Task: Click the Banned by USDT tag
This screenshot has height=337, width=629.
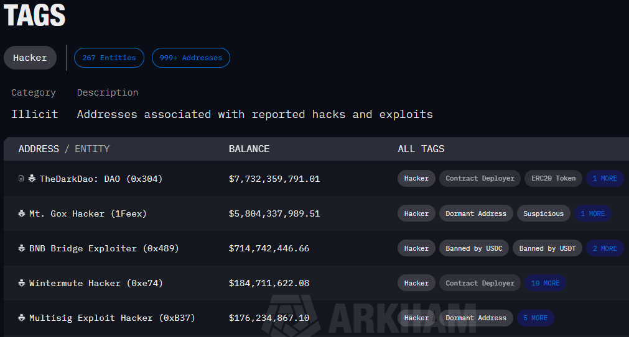Action: 547,248
